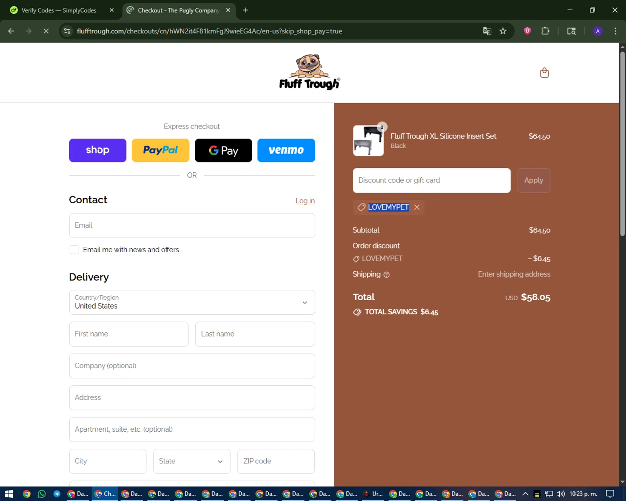The image size is (626, 501).
Task: Open the Ch... Chrome taskbar window
Action: (105, 494)
